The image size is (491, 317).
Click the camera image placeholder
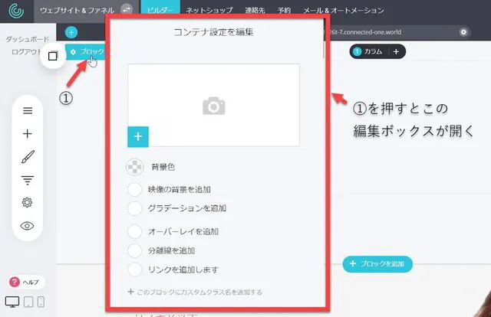click(213, 106)
